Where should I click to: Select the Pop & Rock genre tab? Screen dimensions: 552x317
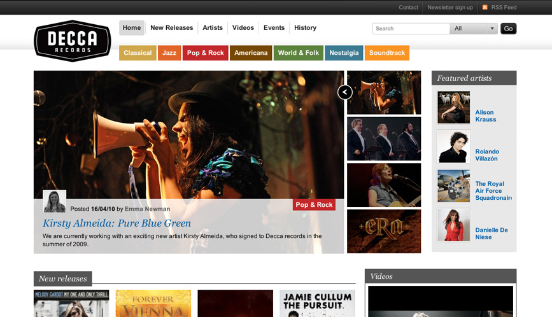[205, 53]
